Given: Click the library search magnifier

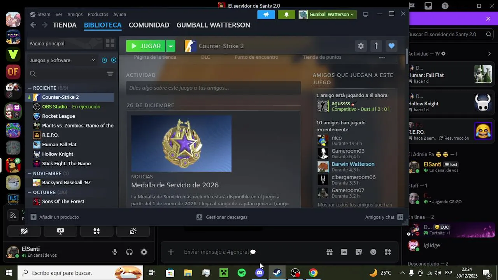Looking at the screenshot, I should pyautogui.click(x=33, y=73).
